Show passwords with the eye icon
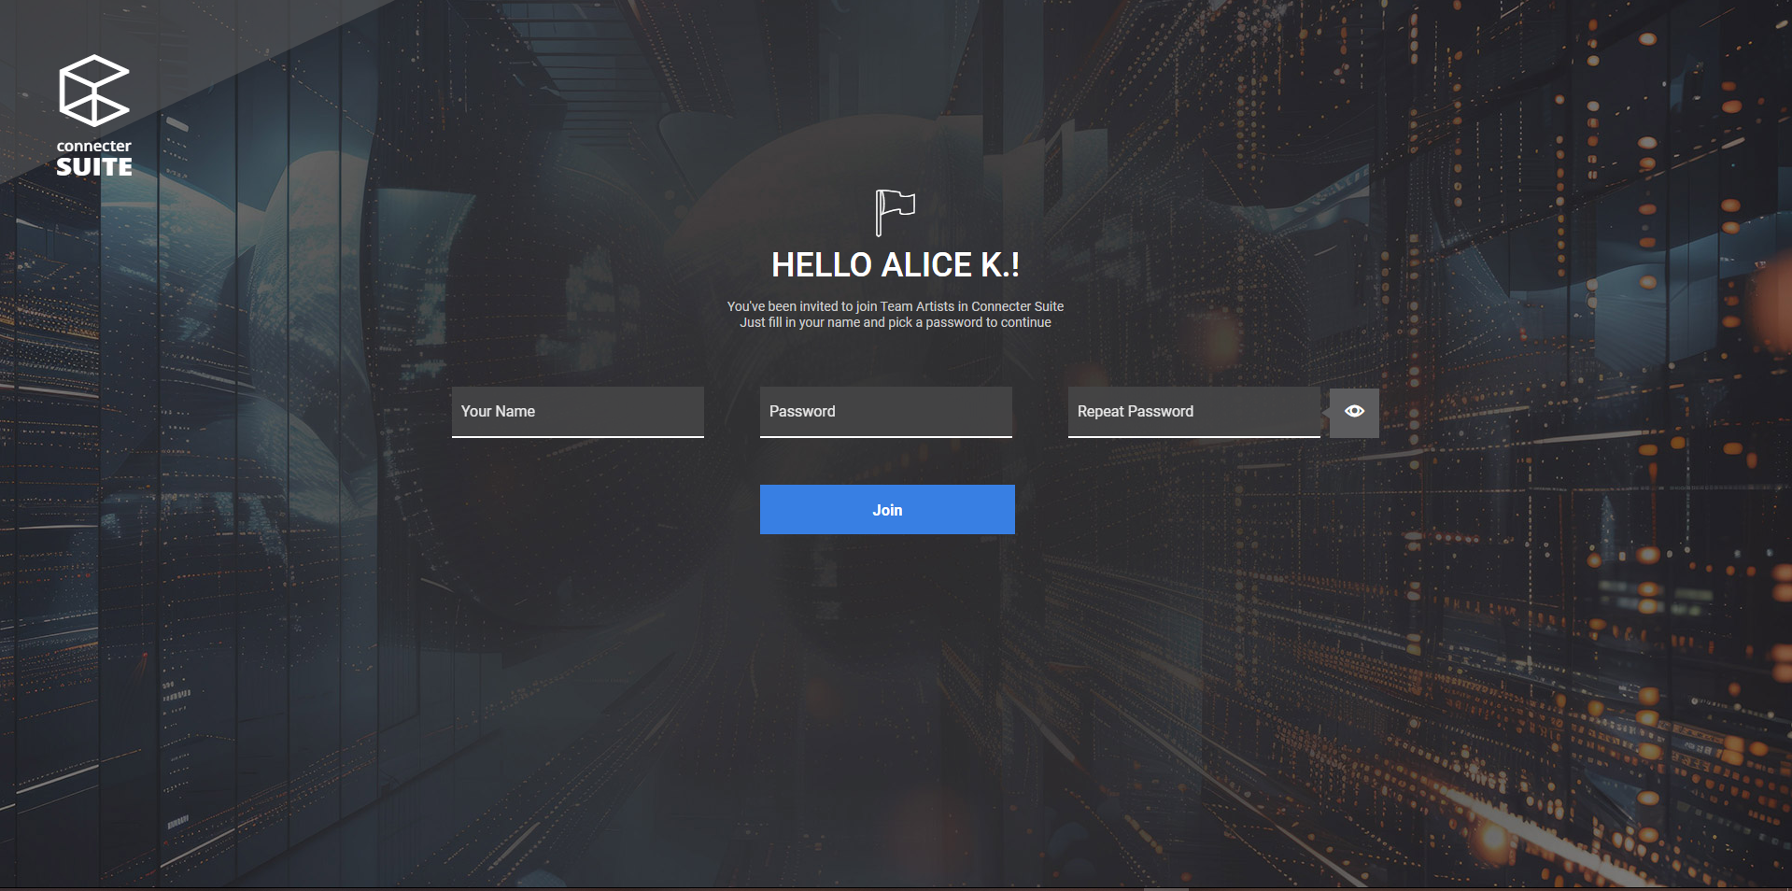 pyautogui.click(x=1354, y=412)
